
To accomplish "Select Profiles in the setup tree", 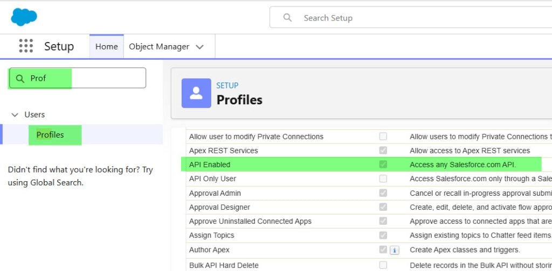I will coord(50,135).
